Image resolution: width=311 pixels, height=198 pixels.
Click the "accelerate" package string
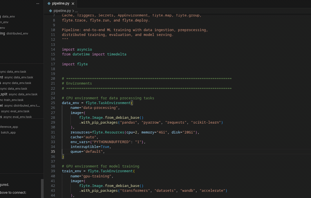pos(212,190)
